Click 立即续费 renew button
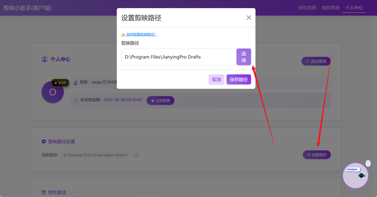 click(x=161, y=101)
